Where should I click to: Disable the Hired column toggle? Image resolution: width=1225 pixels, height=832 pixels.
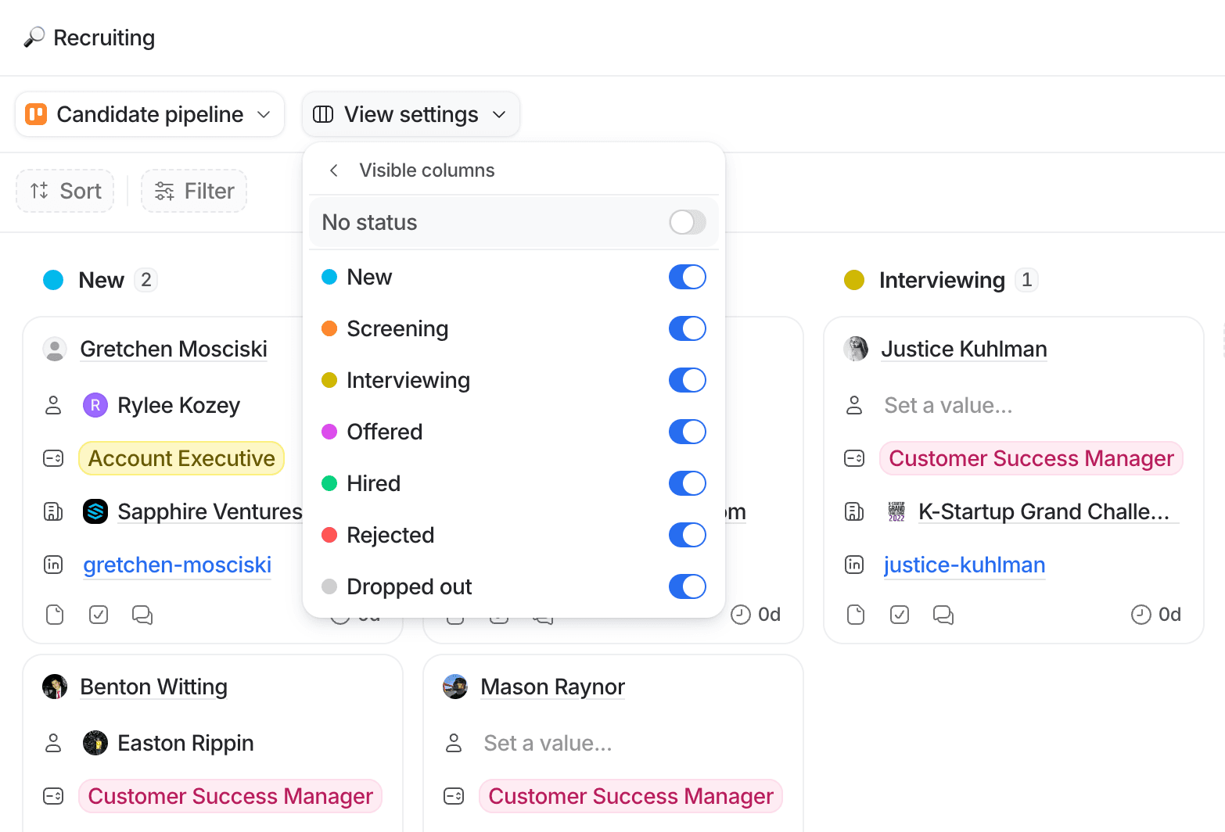(686, 483)
